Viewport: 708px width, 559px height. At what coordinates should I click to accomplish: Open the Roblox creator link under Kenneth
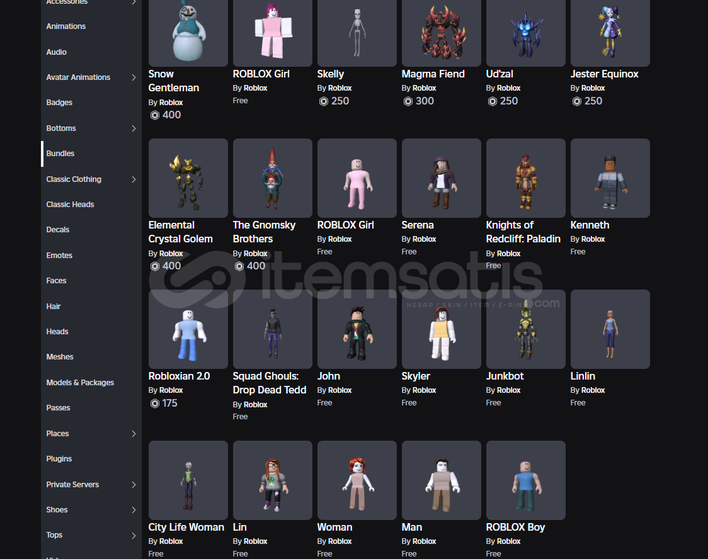point(593,239)
